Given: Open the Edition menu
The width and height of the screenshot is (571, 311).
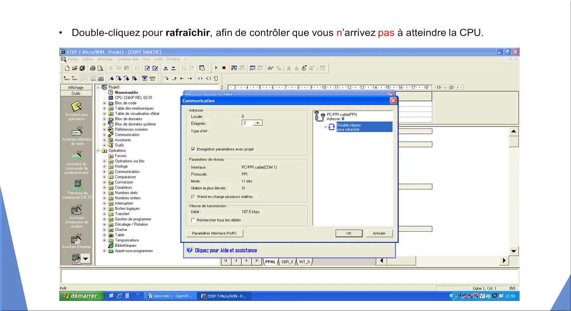Looking at the screenshot, I should (88, 59).
